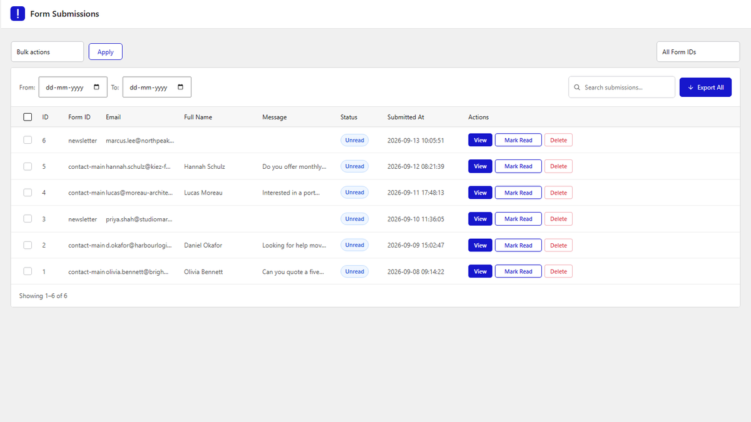Click Apply bulk action button
751x422 pixels.
pyautogui.click(x=106, y=52)
